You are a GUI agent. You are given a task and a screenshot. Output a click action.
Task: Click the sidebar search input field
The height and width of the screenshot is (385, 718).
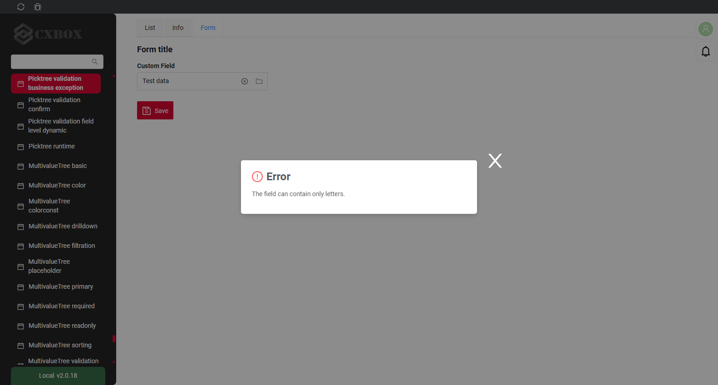57,62
